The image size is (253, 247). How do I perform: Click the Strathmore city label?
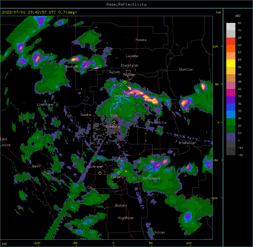(151, 178)
